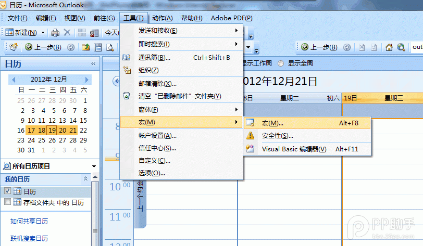Open 安全性(S) macro security item

307,136
